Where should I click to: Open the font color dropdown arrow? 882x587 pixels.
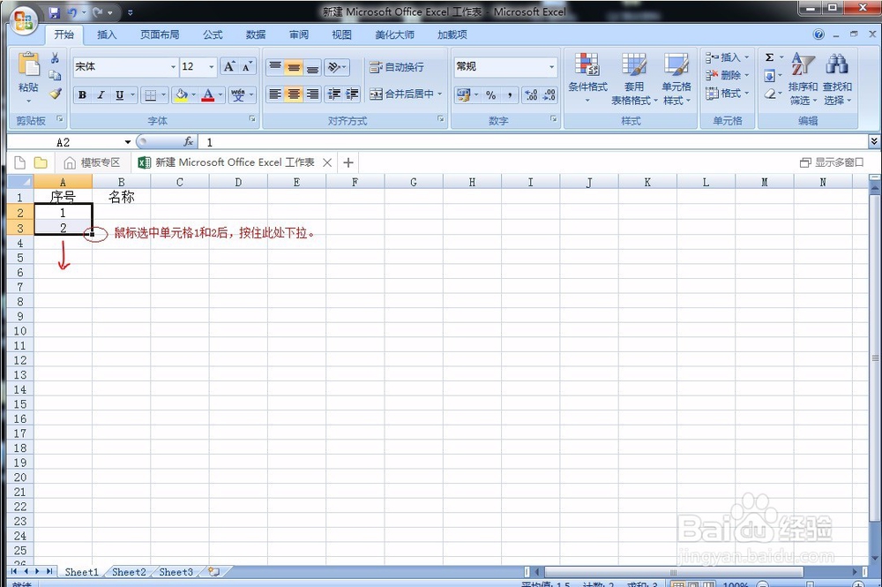coord(220,94)
